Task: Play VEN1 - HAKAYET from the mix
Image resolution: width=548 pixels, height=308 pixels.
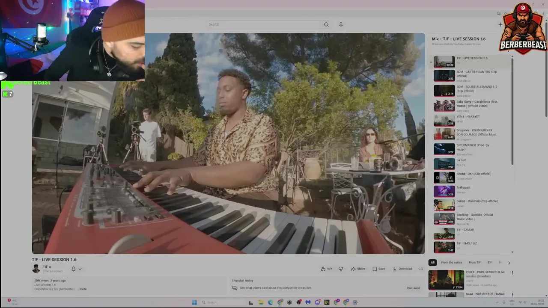Action: (x=471, y=120)
